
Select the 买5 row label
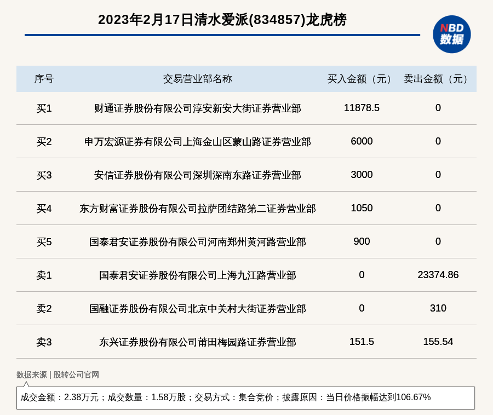[44, 242]
